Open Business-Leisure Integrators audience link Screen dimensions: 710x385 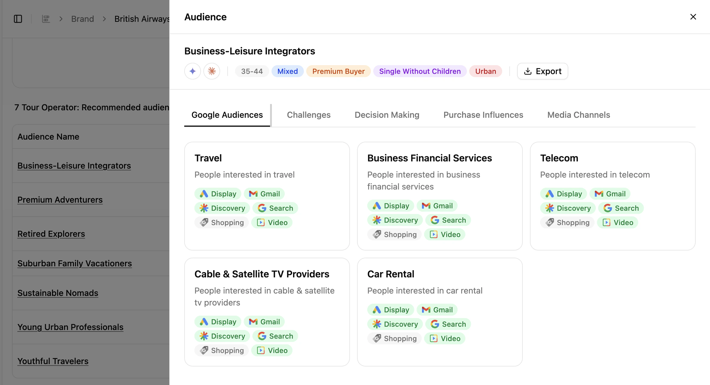pyautogui.click(x=74, y=166)
